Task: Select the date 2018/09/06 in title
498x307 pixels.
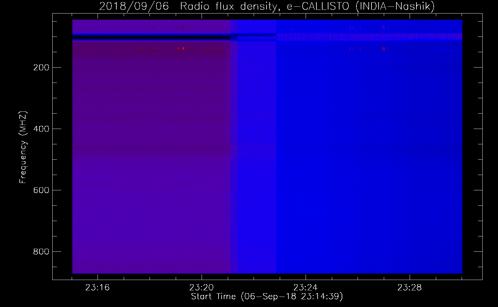Action: click(x=134, y=6)
